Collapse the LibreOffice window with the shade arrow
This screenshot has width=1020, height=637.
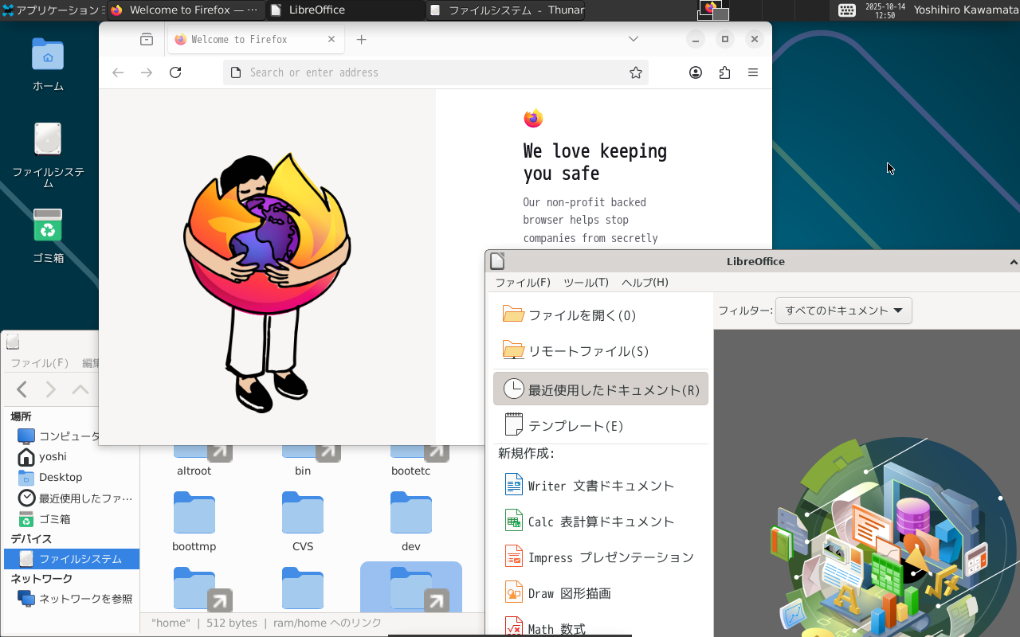pyautogui.click(x=1013, y=261)
